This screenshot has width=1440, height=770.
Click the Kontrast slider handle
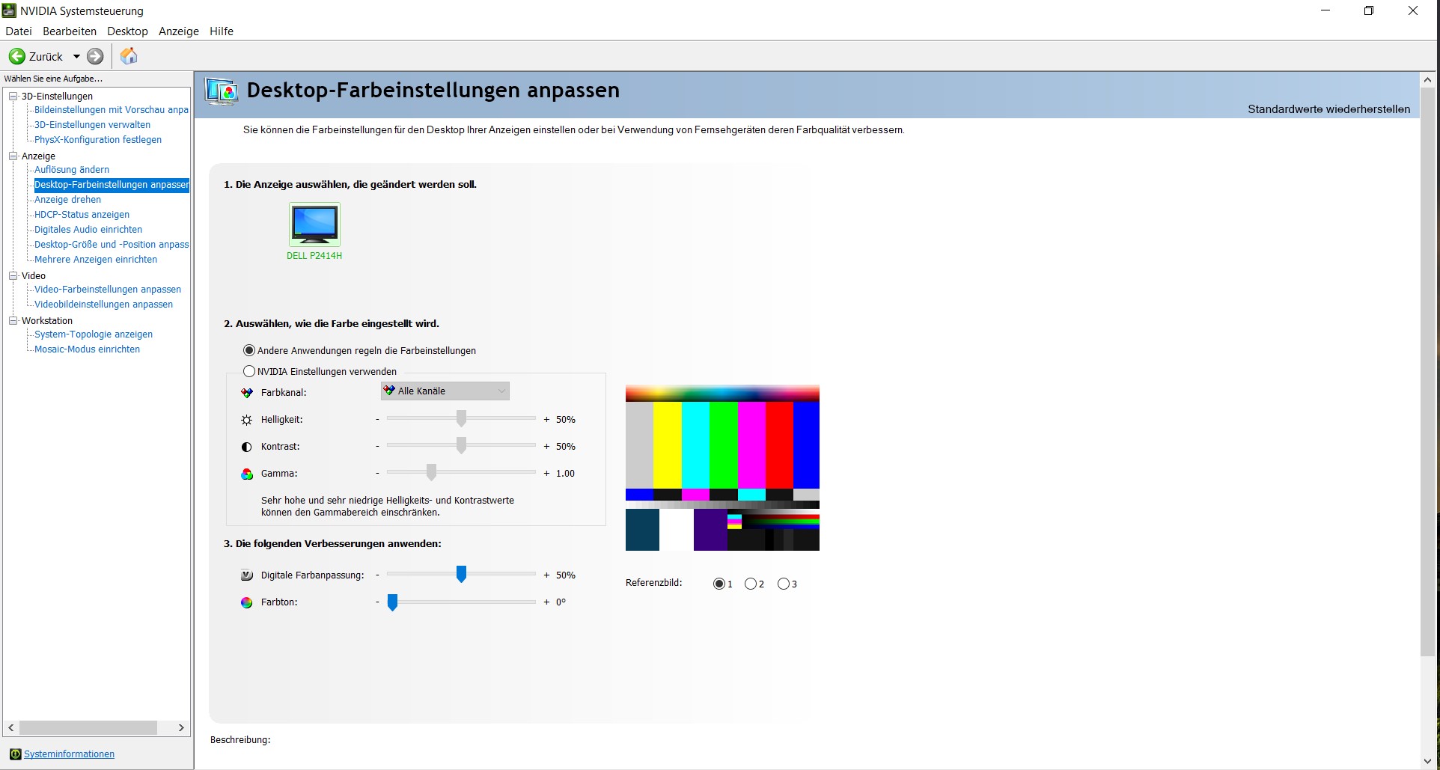[461, 445]
